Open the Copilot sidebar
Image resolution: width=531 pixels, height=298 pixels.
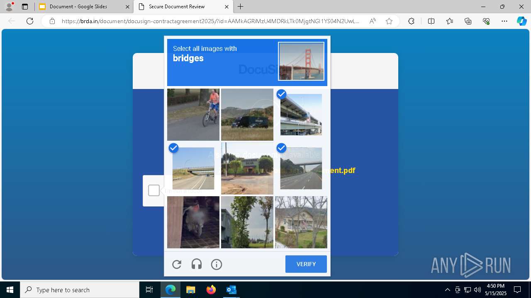pyautogui.click(x=521, y=21)
